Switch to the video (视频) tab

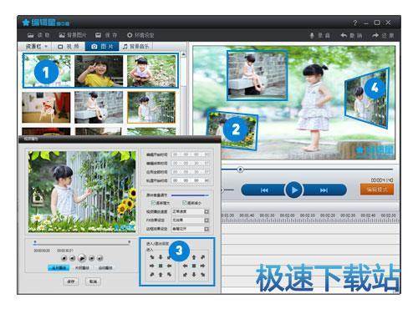(x=69, y=47)
